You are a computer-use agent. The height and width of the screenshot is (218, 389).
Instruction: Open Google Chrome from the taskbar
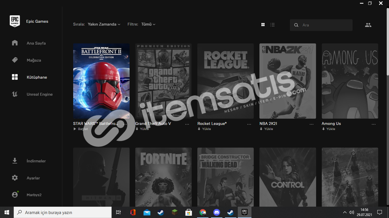click(203, 212)
